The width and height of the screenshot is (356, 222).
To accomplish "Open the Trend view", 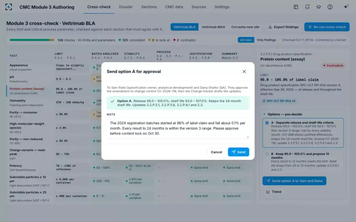I will (274, 192).
